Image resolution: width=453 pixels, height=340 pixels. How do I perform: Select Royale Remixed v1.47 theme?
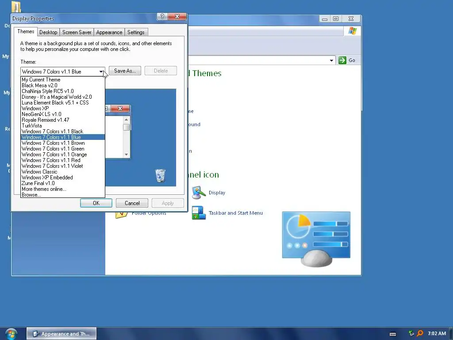coord(63,120)
